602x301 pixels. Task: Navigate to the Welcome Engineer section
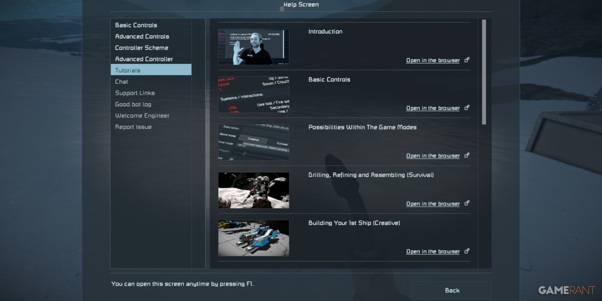pyautogui.click(x=142, y=115)
